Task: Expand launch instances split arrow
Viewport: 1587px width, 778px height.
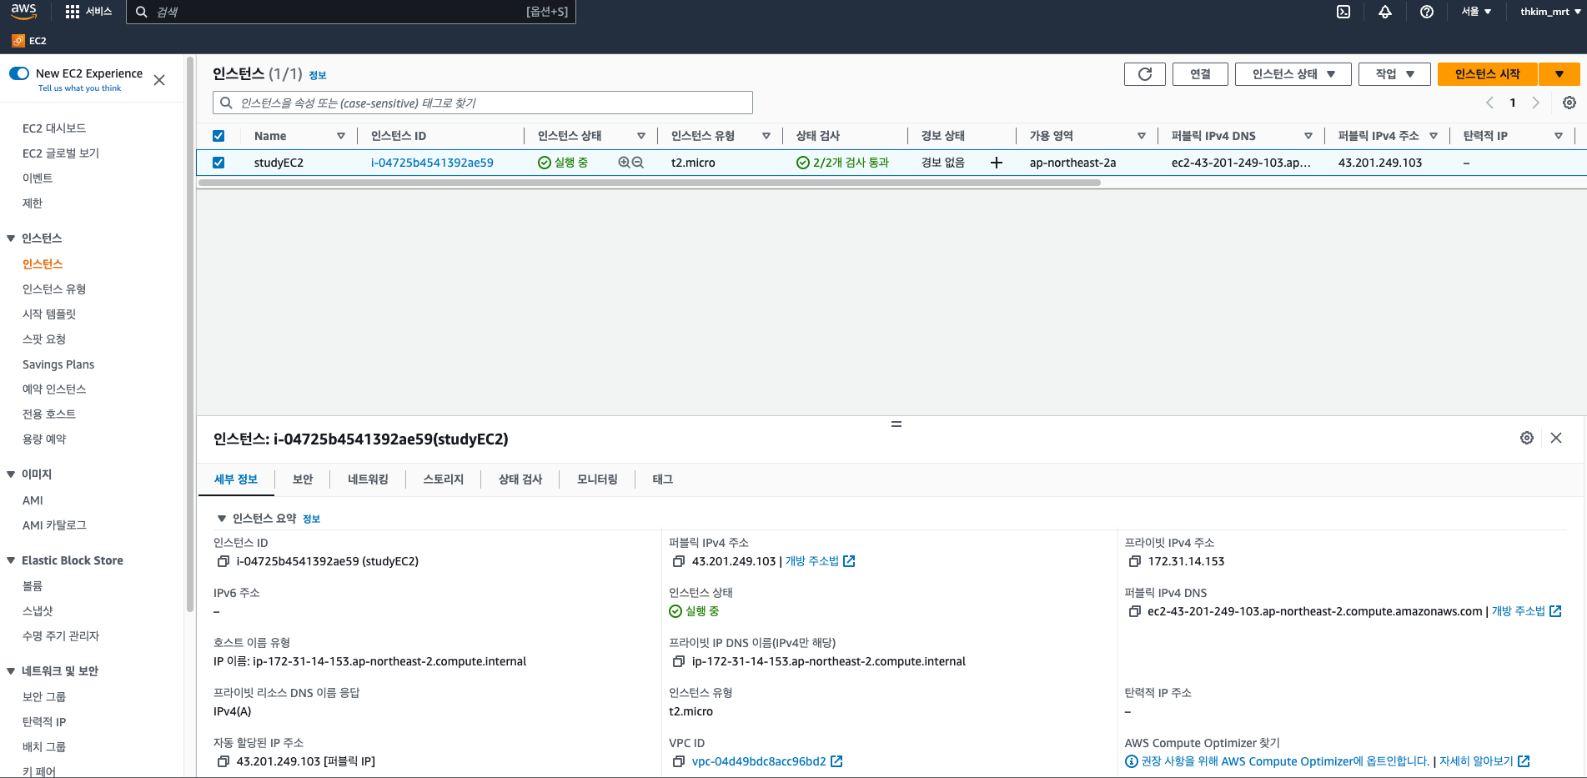Action: click(1559, 74)
